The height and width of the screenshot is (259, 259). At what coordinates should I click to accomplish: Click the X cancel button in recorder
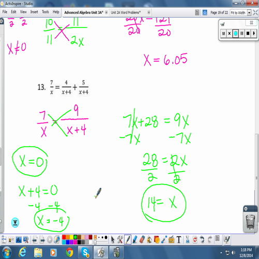tap(229, 33)
